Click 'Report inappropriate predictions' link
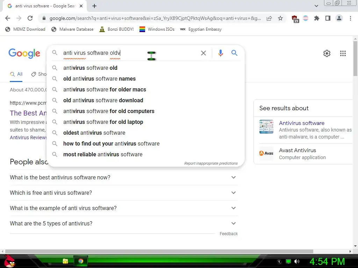Image resolution: width=358 pixels, height=268 pixels. pos(211,163)
